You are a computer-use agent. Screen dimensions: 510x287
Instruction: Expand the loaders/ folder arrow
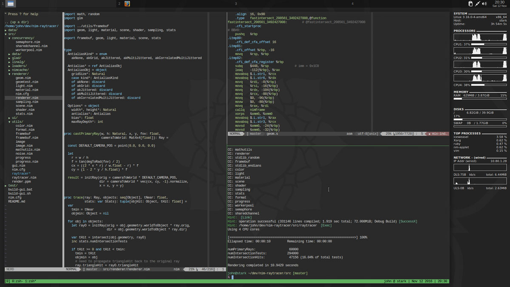[10, 66]
